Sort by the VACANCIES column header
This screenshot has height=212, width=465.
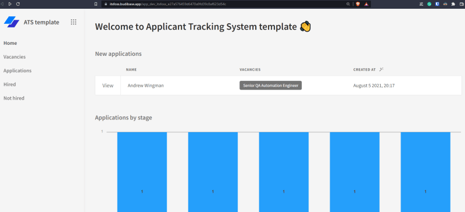coord(250,69)
